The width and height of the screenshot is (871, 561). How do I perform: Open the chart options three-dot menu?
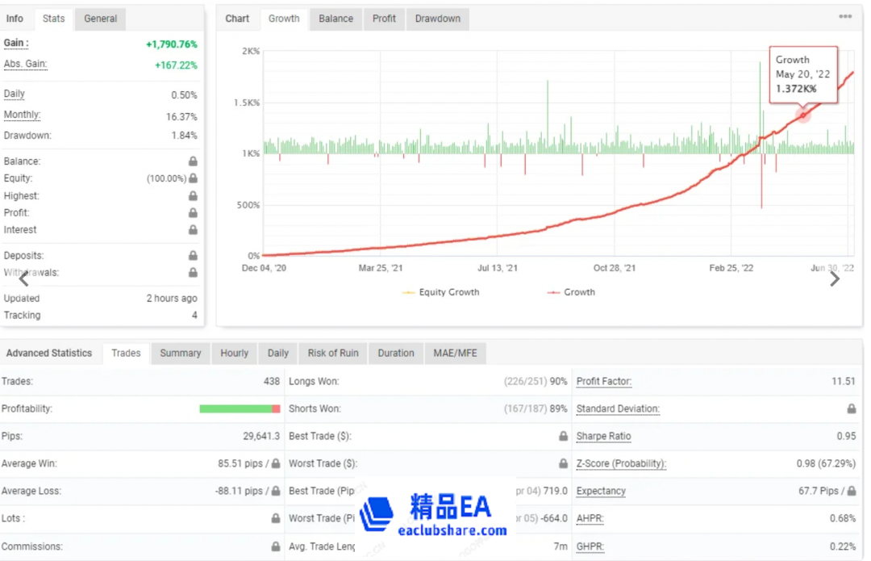point(845,17)
